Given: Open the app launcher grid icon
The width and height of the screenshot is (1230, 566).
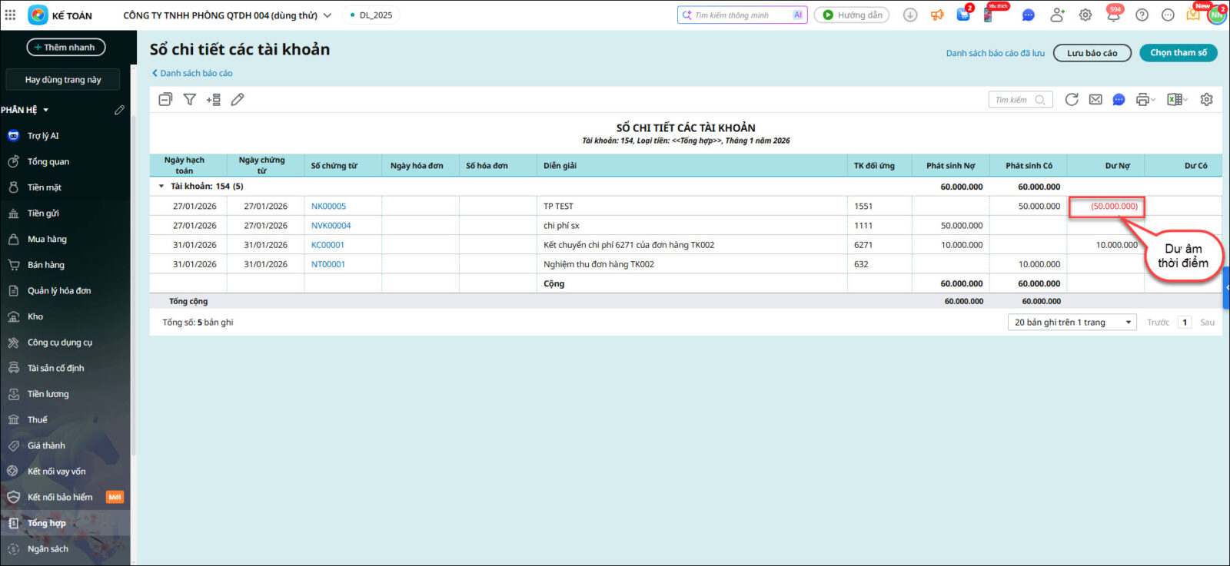Looking at the screenshot, I should click(x=10, y=15).
